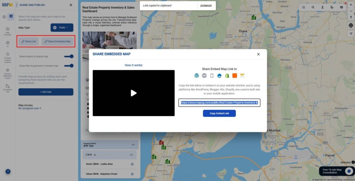Click the Joomla icon in dialog

coord(242,76)
